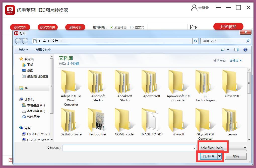The width and height of the screenshot is (256, 168).
Task: Click the refresh icon beside the address bar
Action: (x=196, y=41)
